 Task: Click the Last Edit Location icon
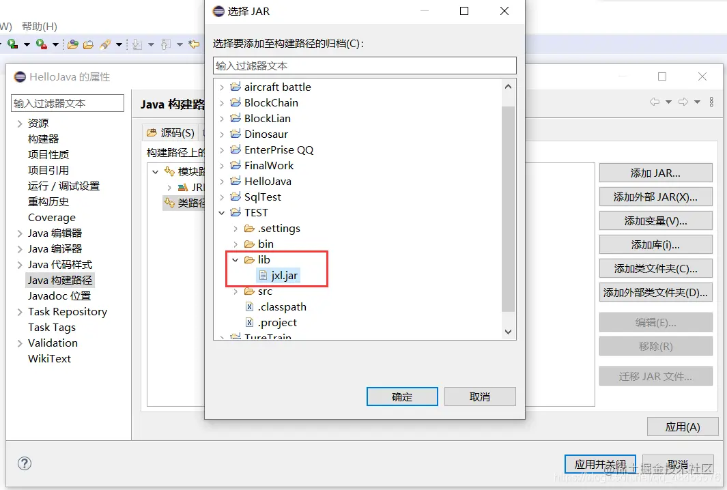[x=195, y=44]
